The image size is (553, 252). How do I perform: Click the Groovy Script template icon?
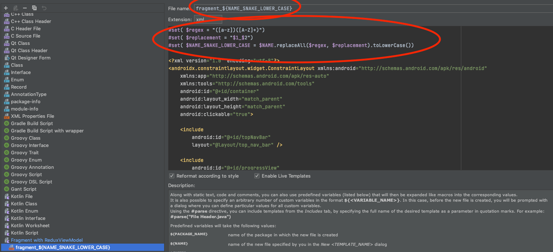pos(7,174)
